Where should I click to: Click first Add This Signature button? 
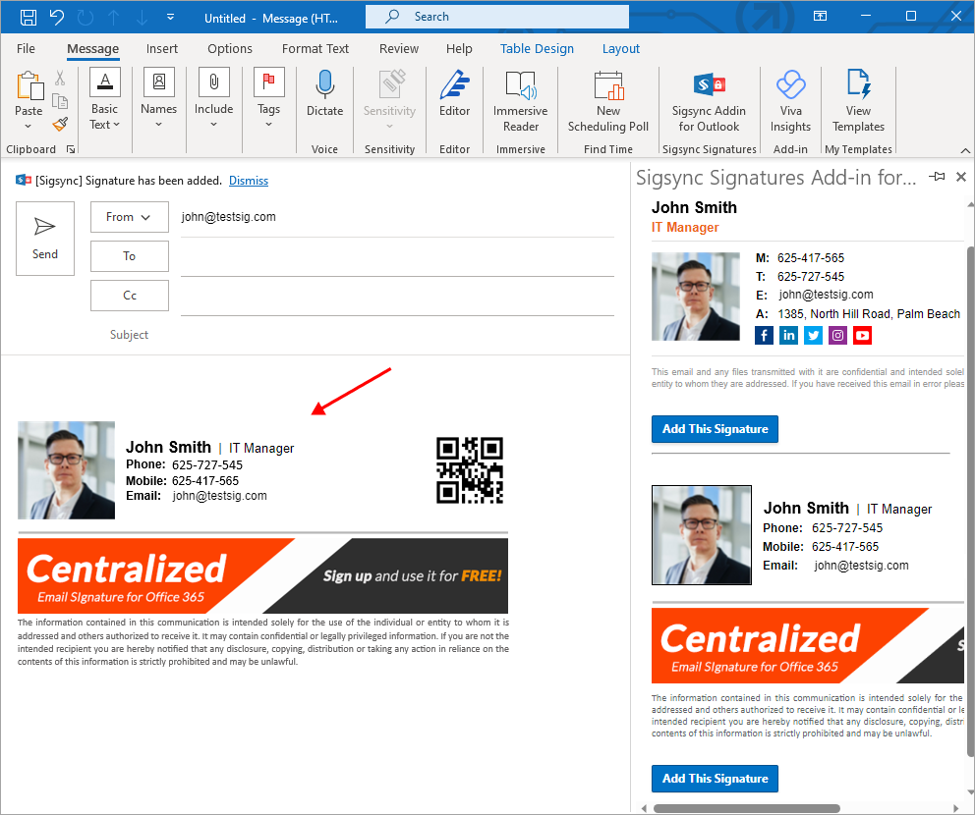click(715, 429)
